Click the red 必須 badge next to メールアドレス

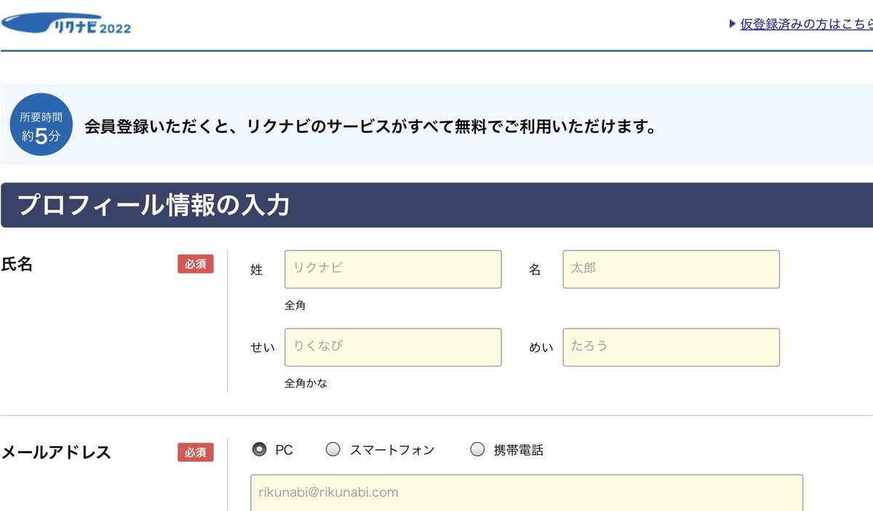point(195,452)
